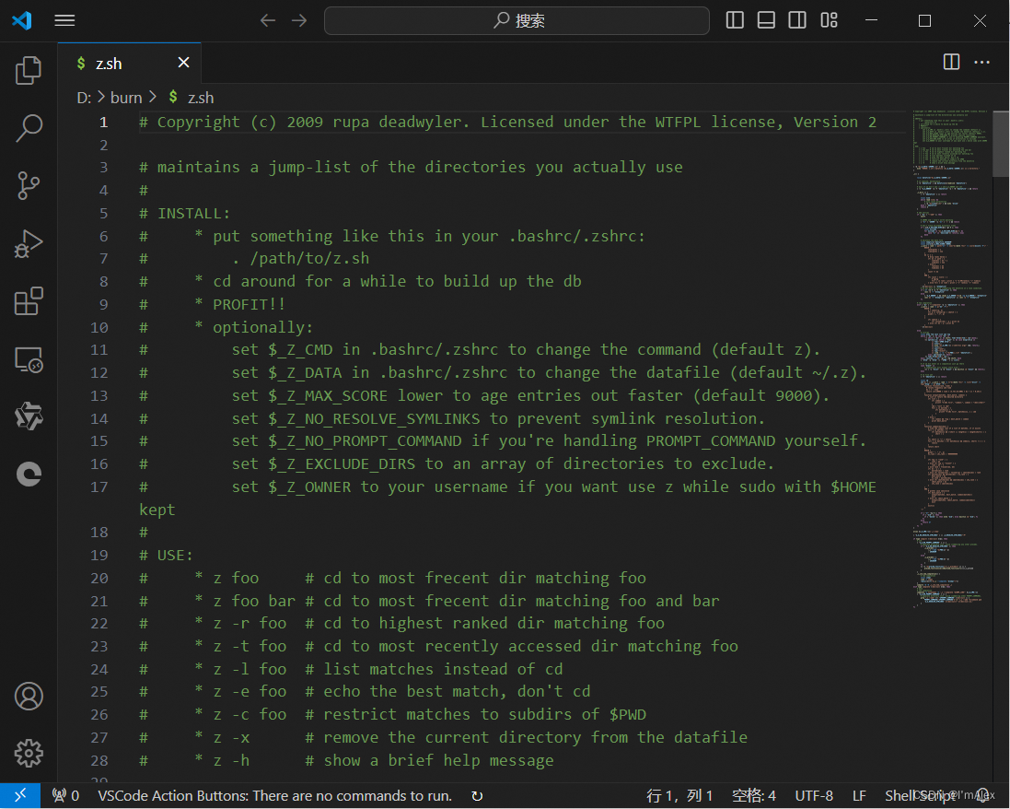This screenshot has width=1010, height=809.
Task: Change the UTF-8 file encoding
Action: coord(814,795)
